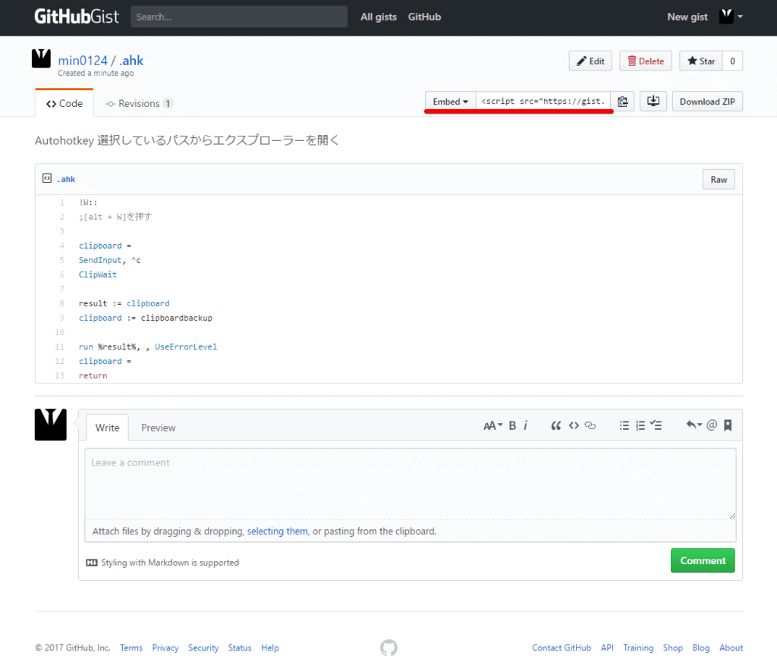Open Terms footer link
Viewport: 777px width, 671px height.
tap(131, 647)
